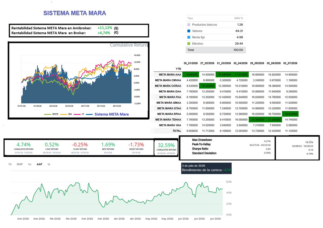The image size is (323, 228).
Task: Click the 32.59% cumulative return figure
Action: coord(166,145)
